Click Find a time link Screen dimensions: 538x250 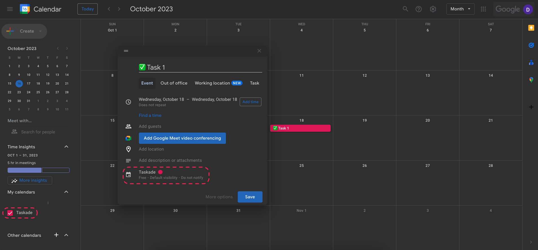click(150, 115)
